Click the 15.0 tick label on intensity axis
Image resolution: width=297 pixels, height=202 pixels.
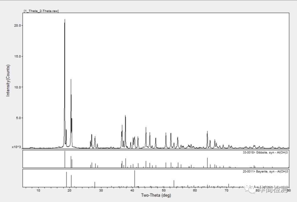pyautogui.click(x=18, y=56)
